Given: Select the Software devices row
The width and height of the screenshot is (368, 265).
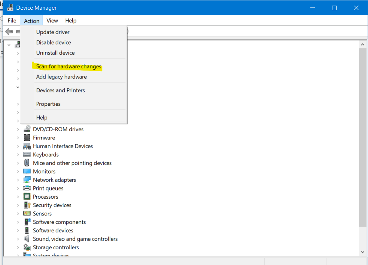Looking at the screenshot, I should tap(53, 231).
